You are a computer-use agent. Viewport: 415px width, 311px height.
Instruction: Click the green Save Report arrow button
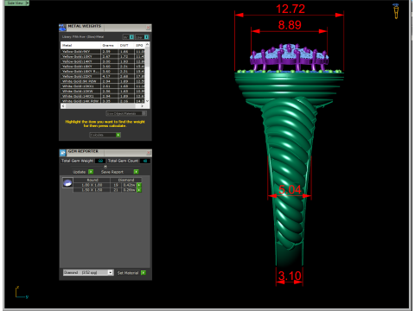[136, 172]
